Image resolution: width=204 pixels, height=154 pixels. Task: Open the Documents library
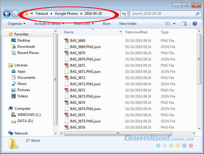tap(26, 78)
